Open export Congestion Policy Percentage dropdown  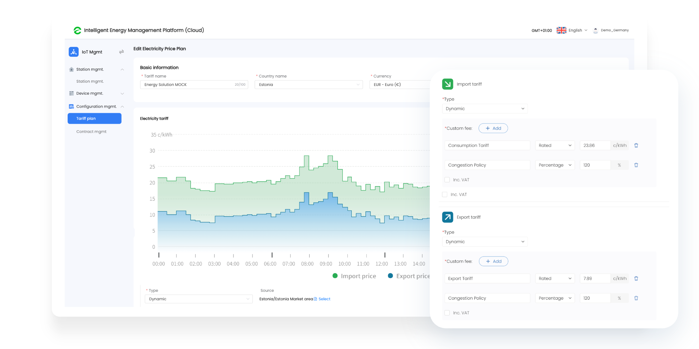click(555, 298)
